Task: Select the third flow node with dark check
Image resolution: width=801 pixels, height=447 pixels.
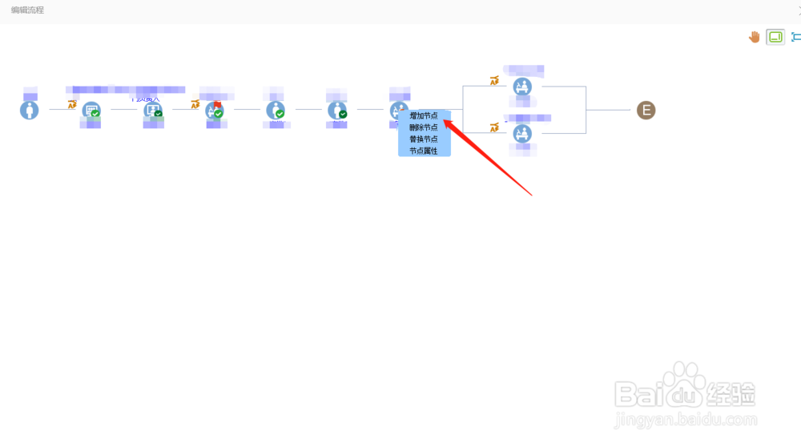Action: [x=153, y=110]
